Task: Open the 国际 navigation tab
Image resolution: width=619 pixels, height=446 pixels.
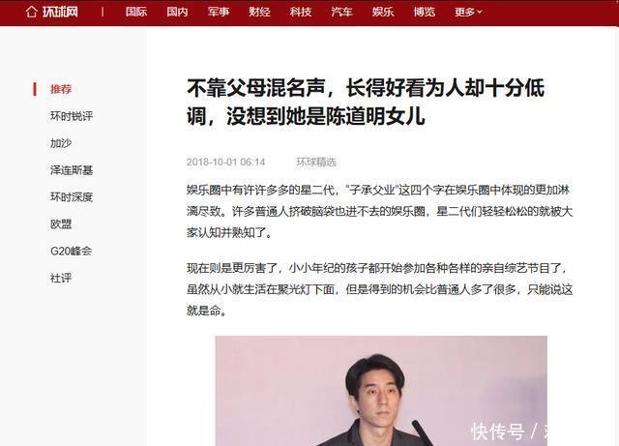Action: pos(136,12)
